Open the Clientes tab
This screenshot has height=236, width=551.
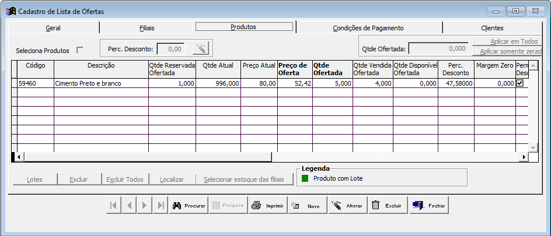492,27
